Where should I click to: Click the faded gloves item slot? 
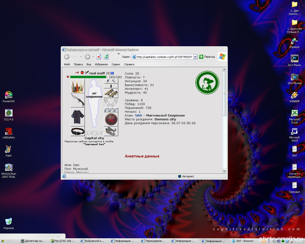coord(111,103)
